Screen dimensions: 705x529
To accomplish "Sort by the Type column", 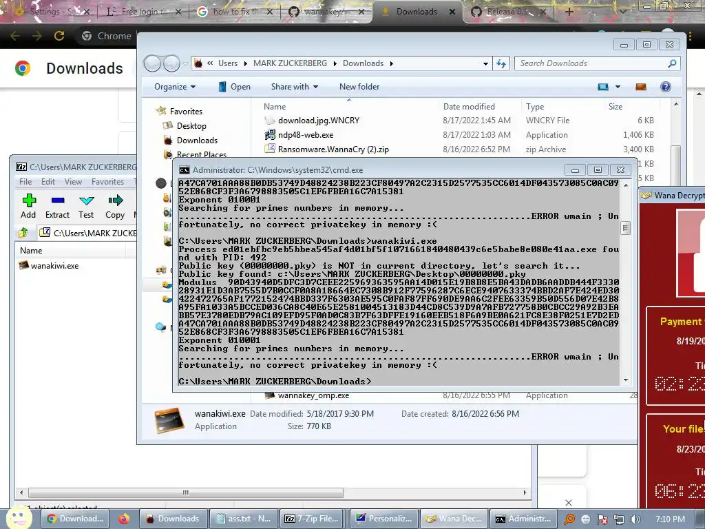I will (535, 107).
